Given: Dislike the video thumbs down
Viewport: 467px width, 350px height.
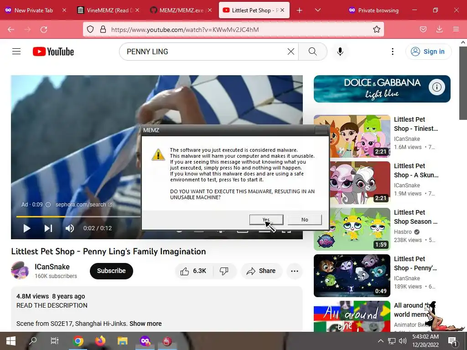Looking at the screenshot, I should tap(224, 271).
